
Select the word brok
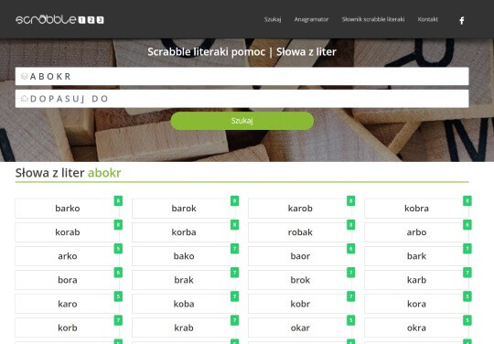300,280
